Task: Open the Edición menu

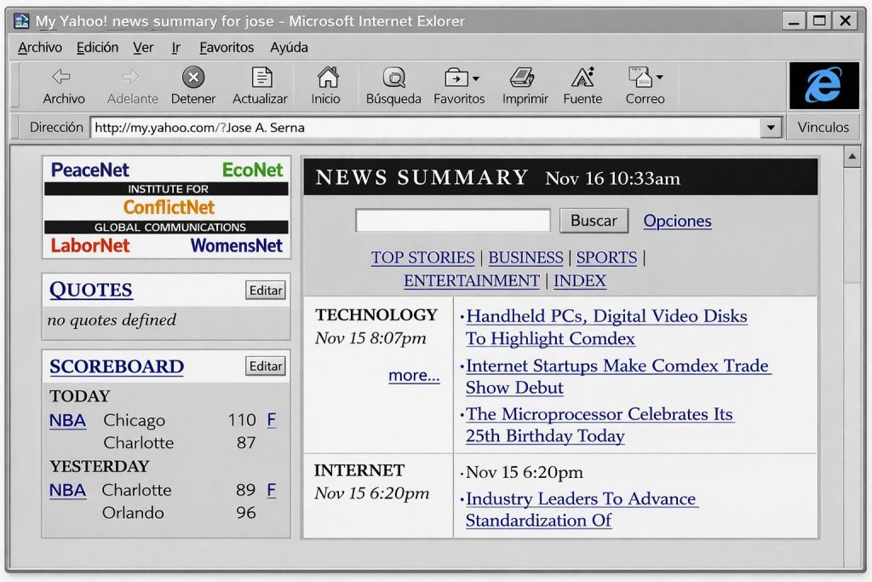Action: 97,48
